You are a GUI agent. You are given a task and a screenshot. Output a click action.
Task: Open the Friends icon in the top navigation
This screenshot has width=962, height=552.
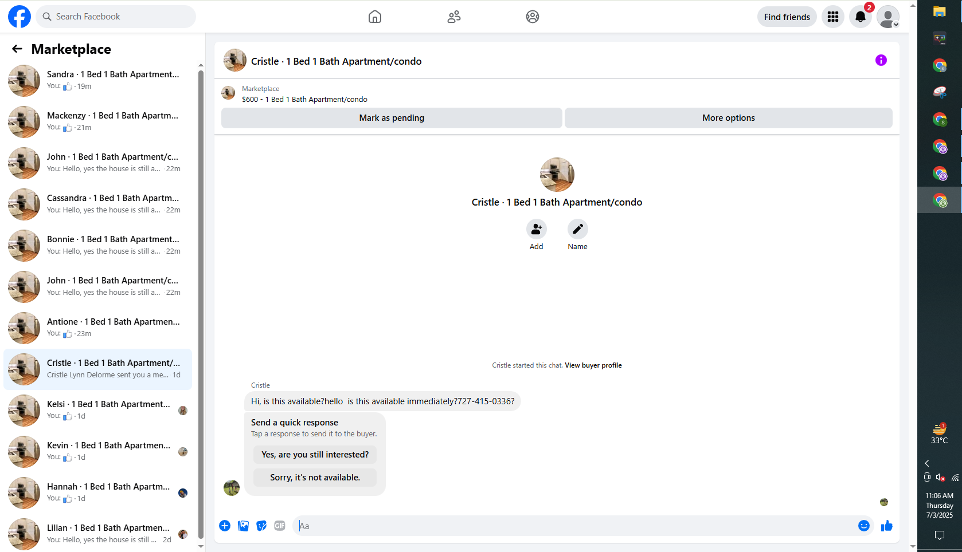pyautogui.click(x=454, y=17)
